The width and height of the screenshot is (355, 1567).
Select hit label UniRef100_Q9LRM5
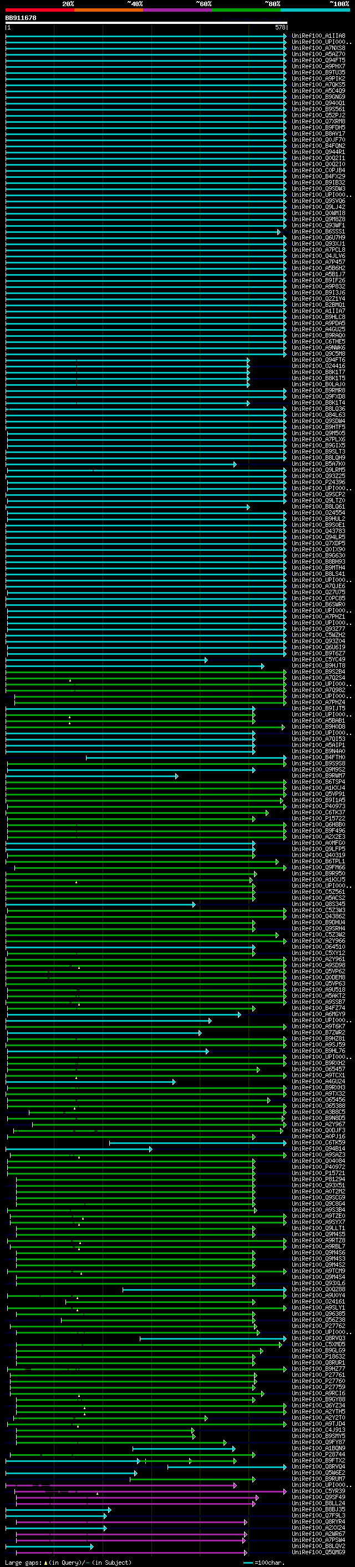point(318,470)
